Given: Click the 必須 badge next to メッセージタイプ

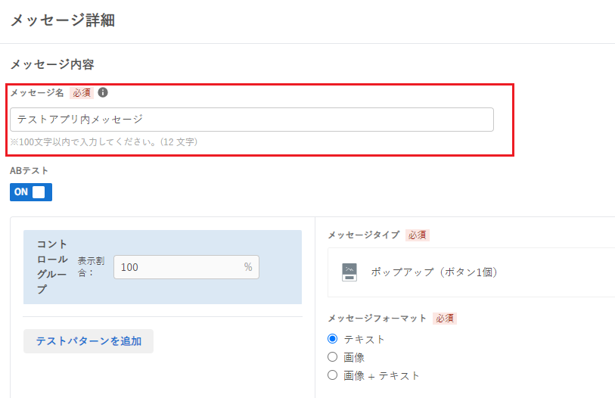Looking at the screenshot, I should click(418, 235).
